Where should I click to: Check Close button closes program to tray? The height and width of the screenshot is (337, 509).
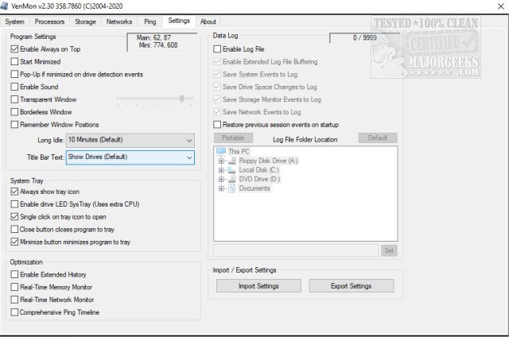pos(14,230)
